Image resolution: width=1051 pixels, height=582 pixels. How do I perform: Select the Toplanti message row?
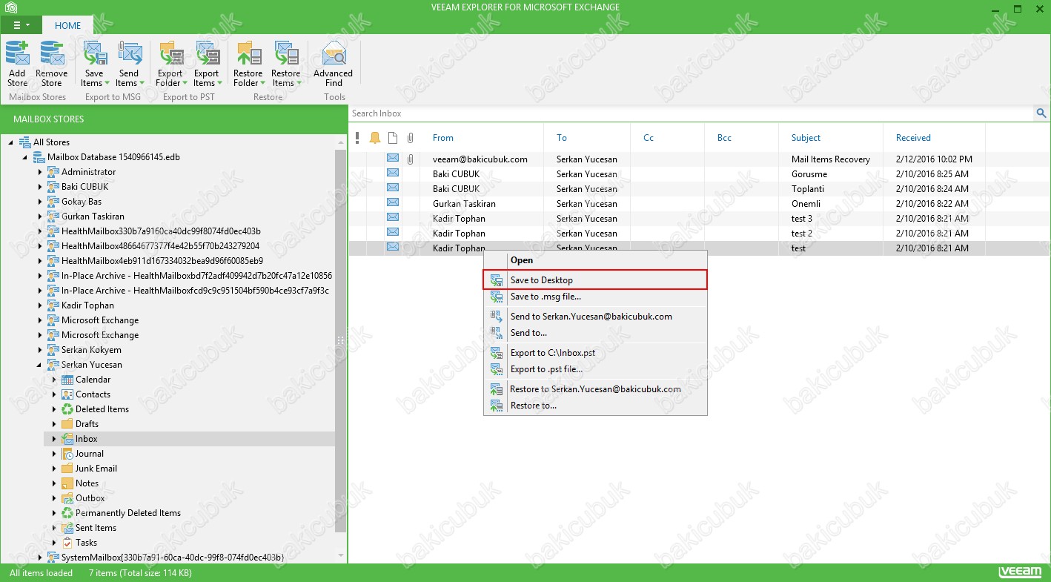click(699, 189)
